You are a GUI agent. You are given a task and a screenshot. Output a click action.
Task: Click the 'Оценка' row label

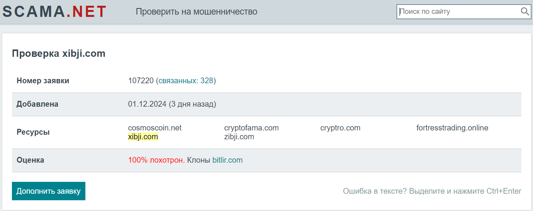[30, 160]
